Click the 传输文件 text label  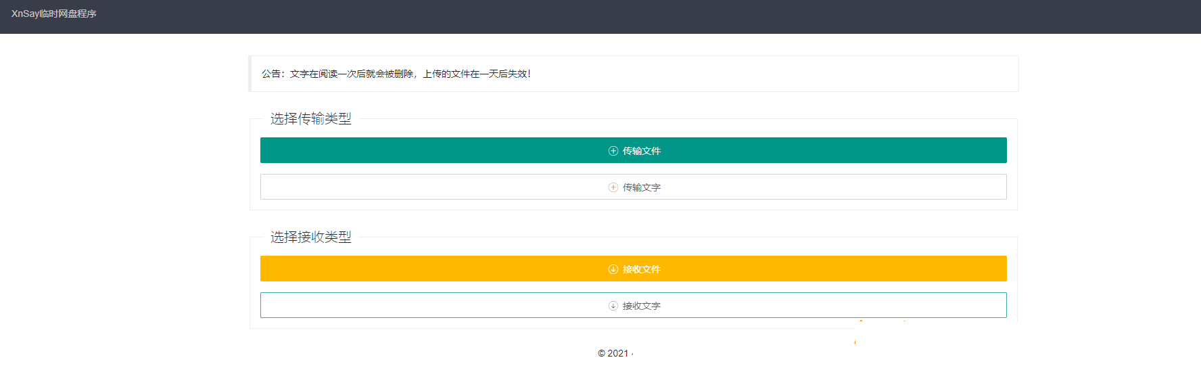click(x=642, y=151)
